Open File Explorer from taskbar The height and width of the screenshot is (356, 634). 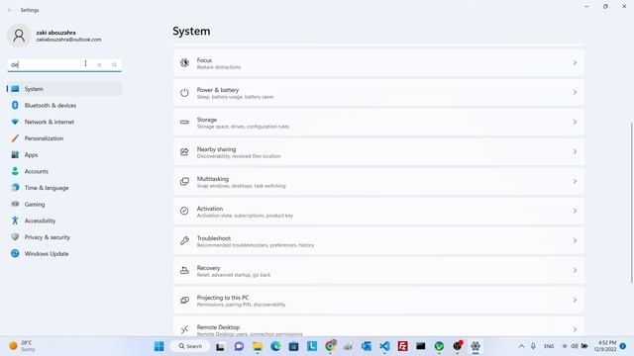(258, 346)
